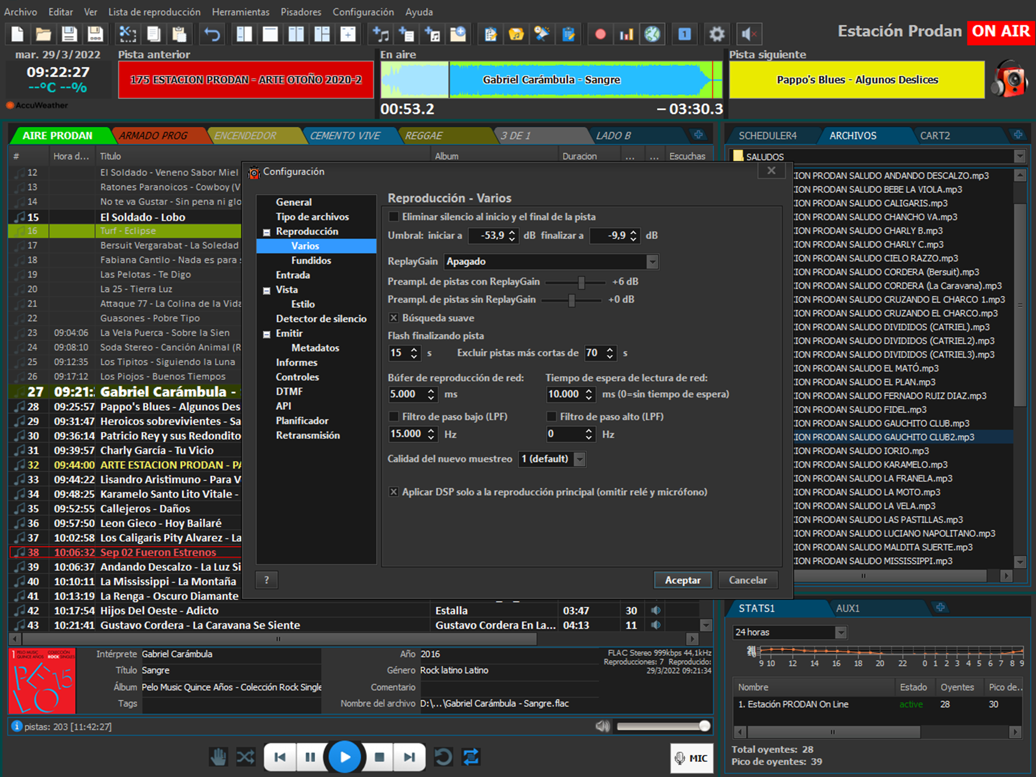Collapse the Reproducción tree node
The width and height of the screenshot is (1036, 777).
[x=267, y=232]
